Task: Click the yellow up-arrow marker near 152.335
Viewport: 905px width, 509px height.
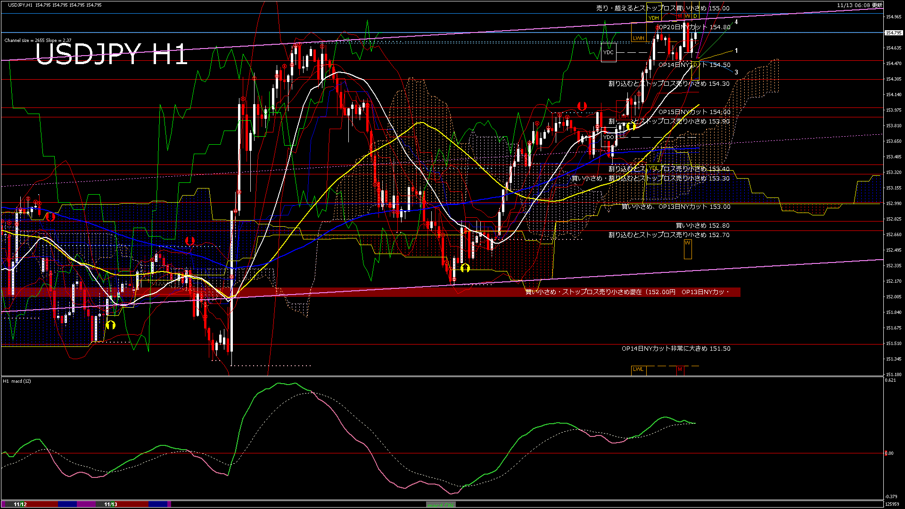Action: (465, 268)
